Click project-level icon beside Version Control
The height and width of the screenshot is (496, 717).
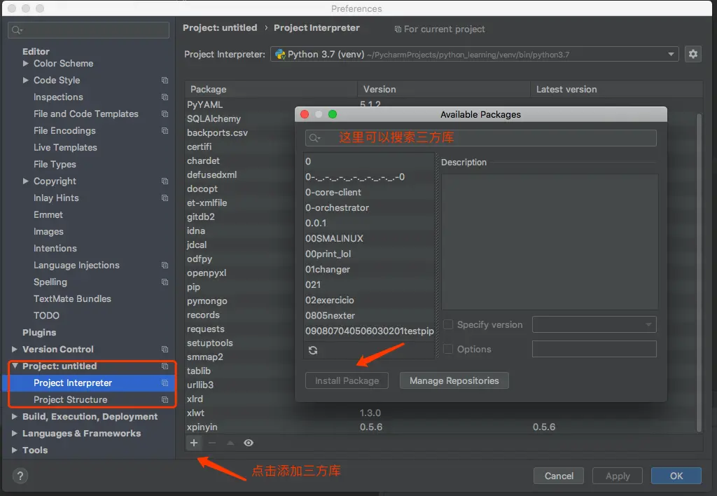[165, 349]
